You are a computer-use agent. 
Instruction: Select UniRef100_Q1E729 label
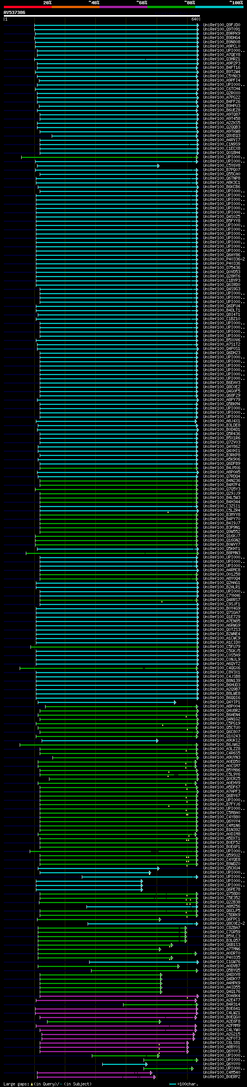tap(222, 617)
